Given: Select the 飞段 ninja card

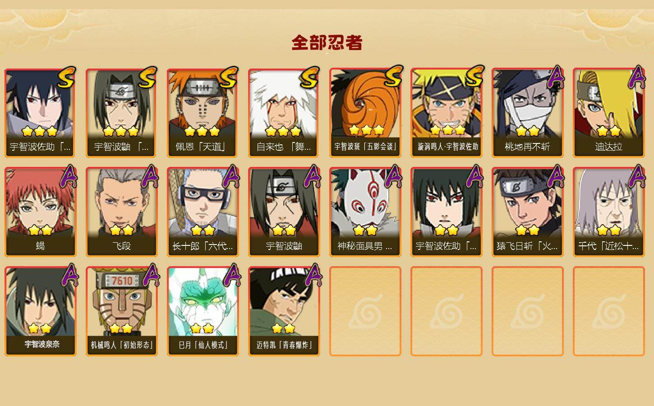Looking at the screenshot, I should (121, 212).
